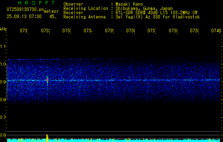Image resolution: width=223 pixels, height=142 pixels.
Task: Click the count value 45_
Action: [53, 17]
